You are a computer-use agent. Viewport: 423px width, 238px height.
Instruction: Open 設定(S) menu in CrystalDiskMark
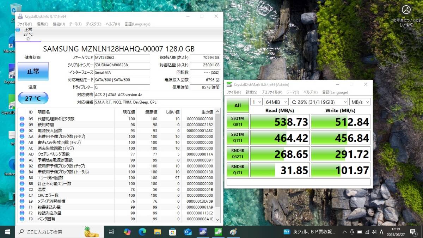pyautogui.click(x=251, y=92)
